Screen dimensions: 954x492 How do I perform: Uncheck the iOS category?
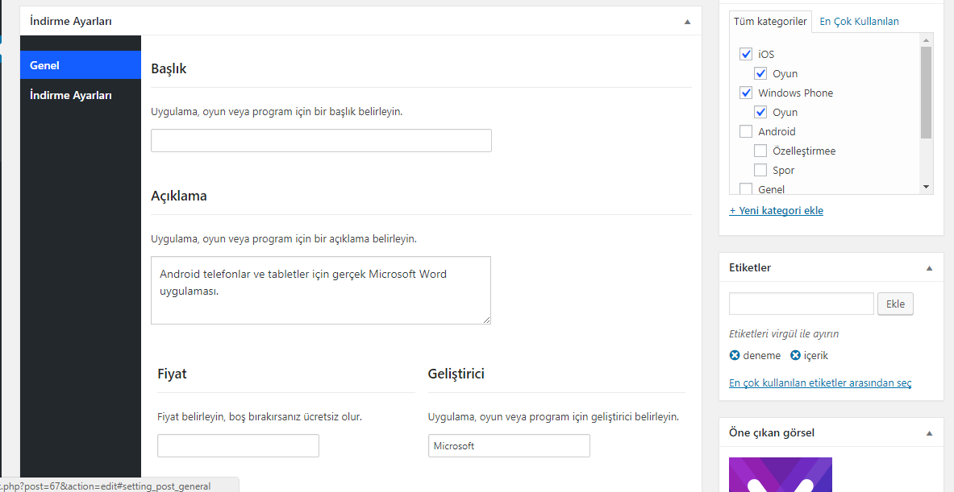[x=745, y=54]
